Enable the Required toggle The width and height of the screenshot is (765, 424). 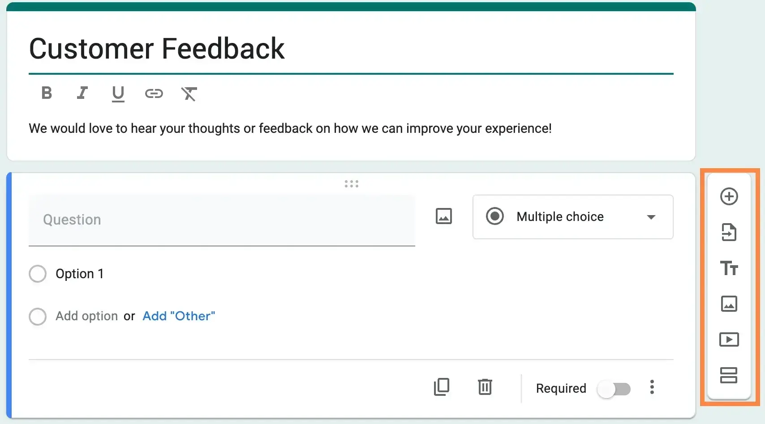coord(614,389)
